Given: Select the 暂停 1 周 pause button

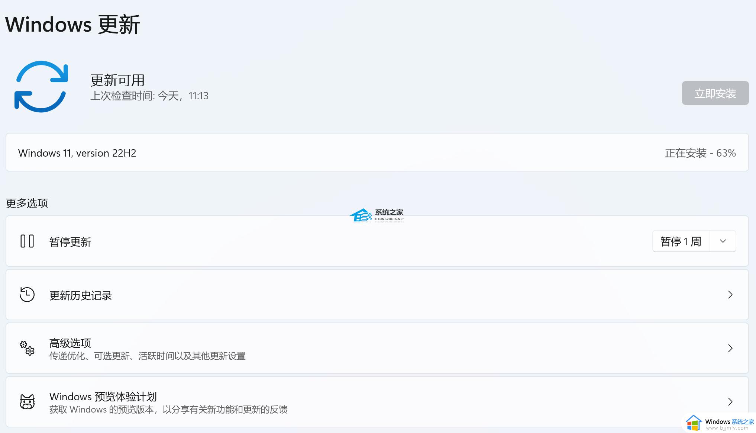Looking at the screenshot, I should [681, 241].
